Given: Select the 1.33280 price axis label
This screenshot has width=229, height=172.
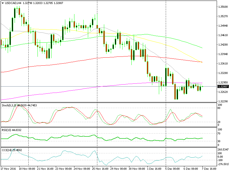Looking at the screenshot, I should (x=223, y=73).
